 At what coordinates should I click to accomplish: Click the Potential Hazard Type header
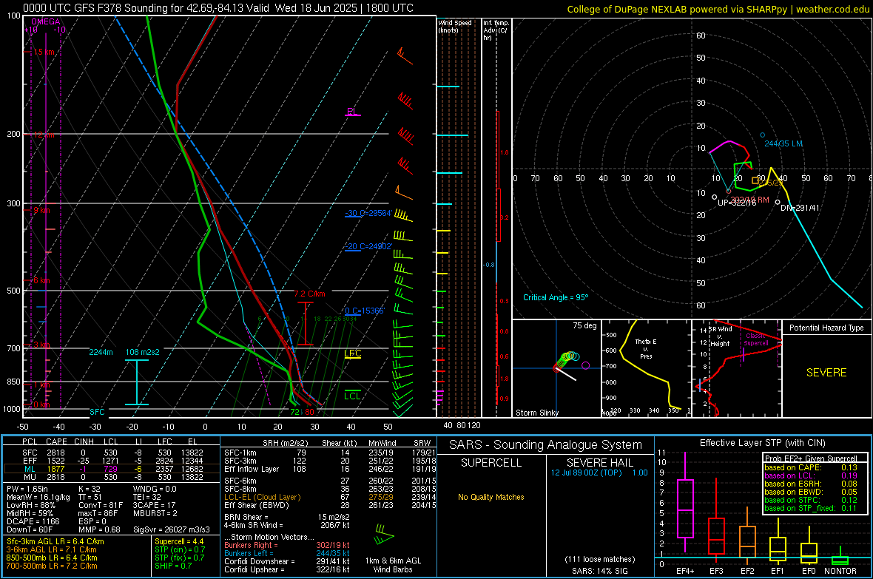826,328
